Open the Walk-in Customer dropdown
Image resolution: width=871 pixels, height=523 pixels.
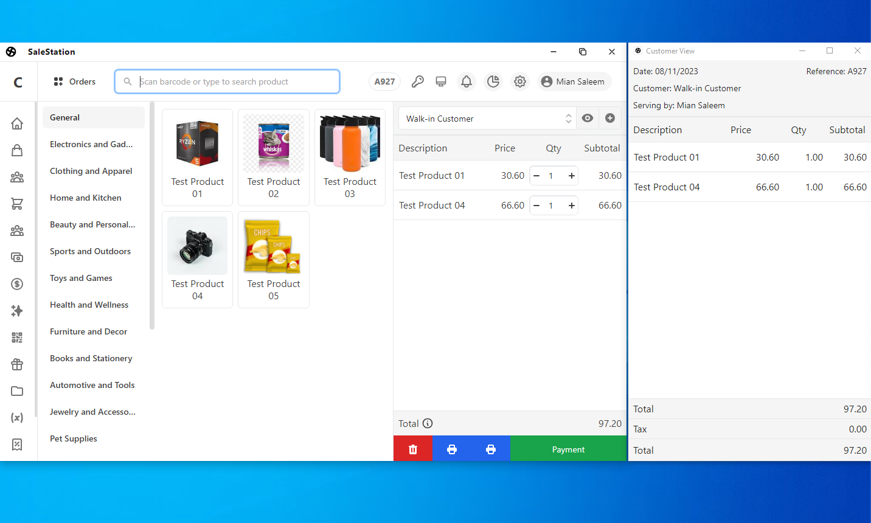point(487,118)
